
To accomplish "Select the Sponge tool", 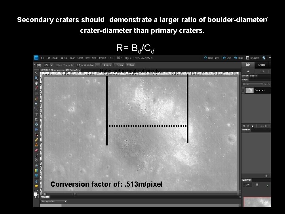I will [36, 186].
